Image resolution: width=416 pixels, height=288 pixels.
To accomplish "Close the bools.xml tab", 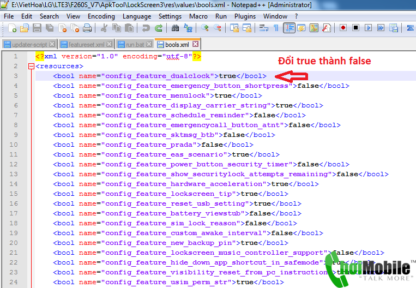I will (x=196, y=44).
